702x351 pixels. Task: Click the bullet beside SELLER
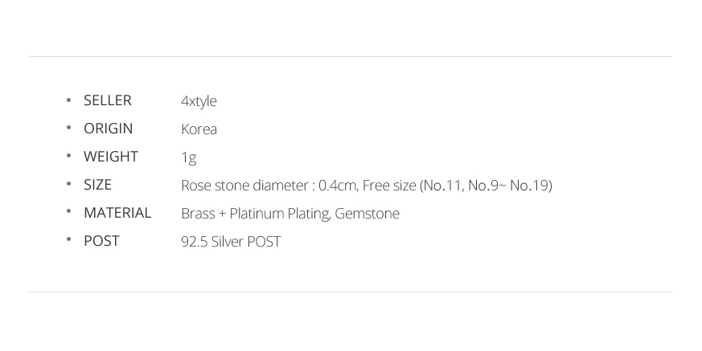pos(69,100)
